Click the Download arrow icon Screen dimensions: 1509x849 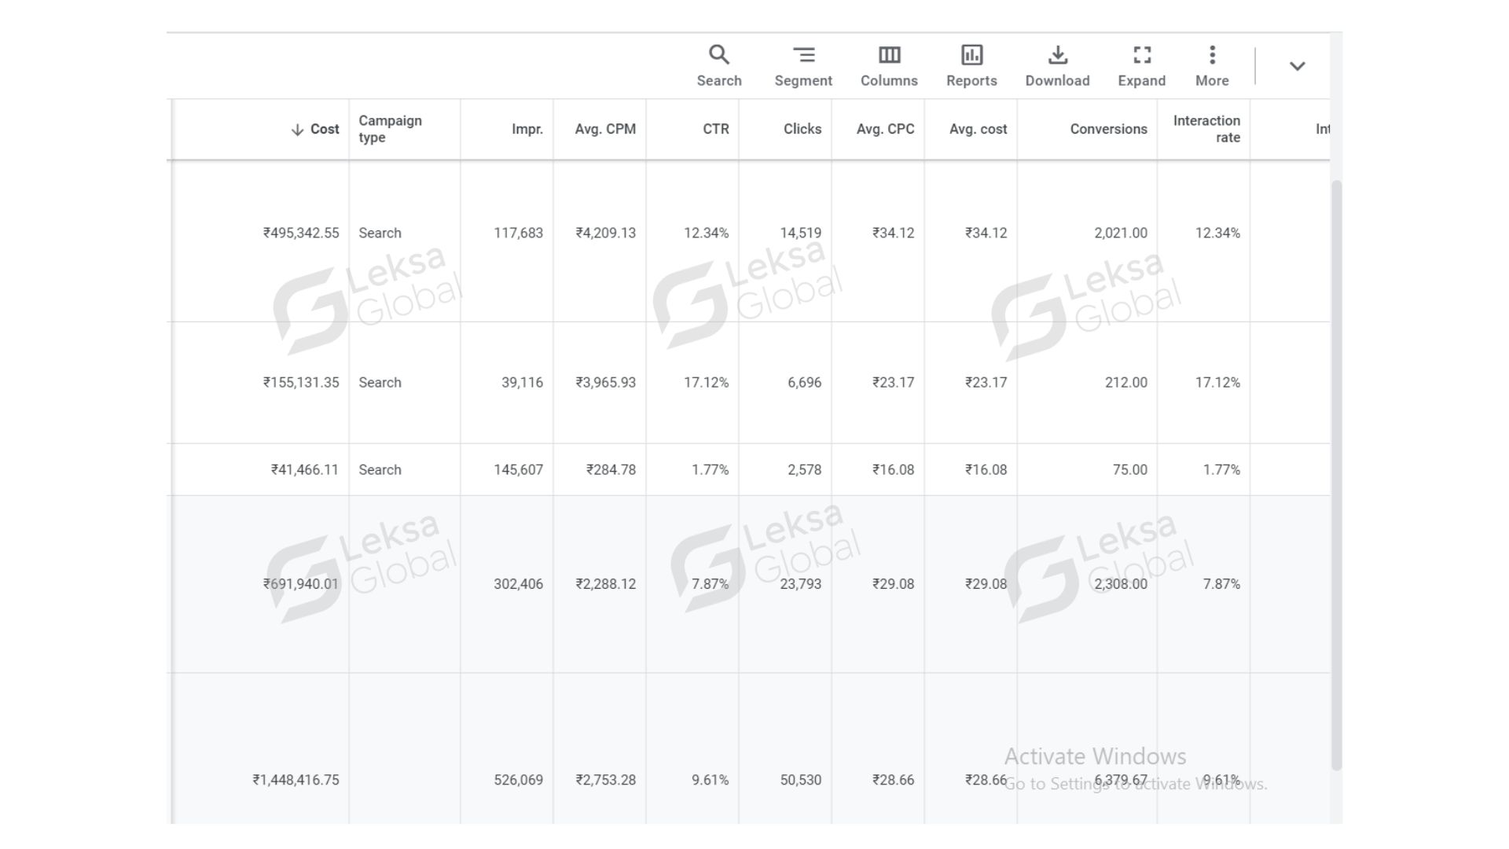coord(1057,55)
